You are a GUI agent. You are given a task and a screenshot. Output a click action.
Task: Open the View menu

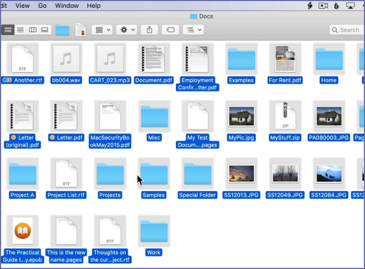23,6
